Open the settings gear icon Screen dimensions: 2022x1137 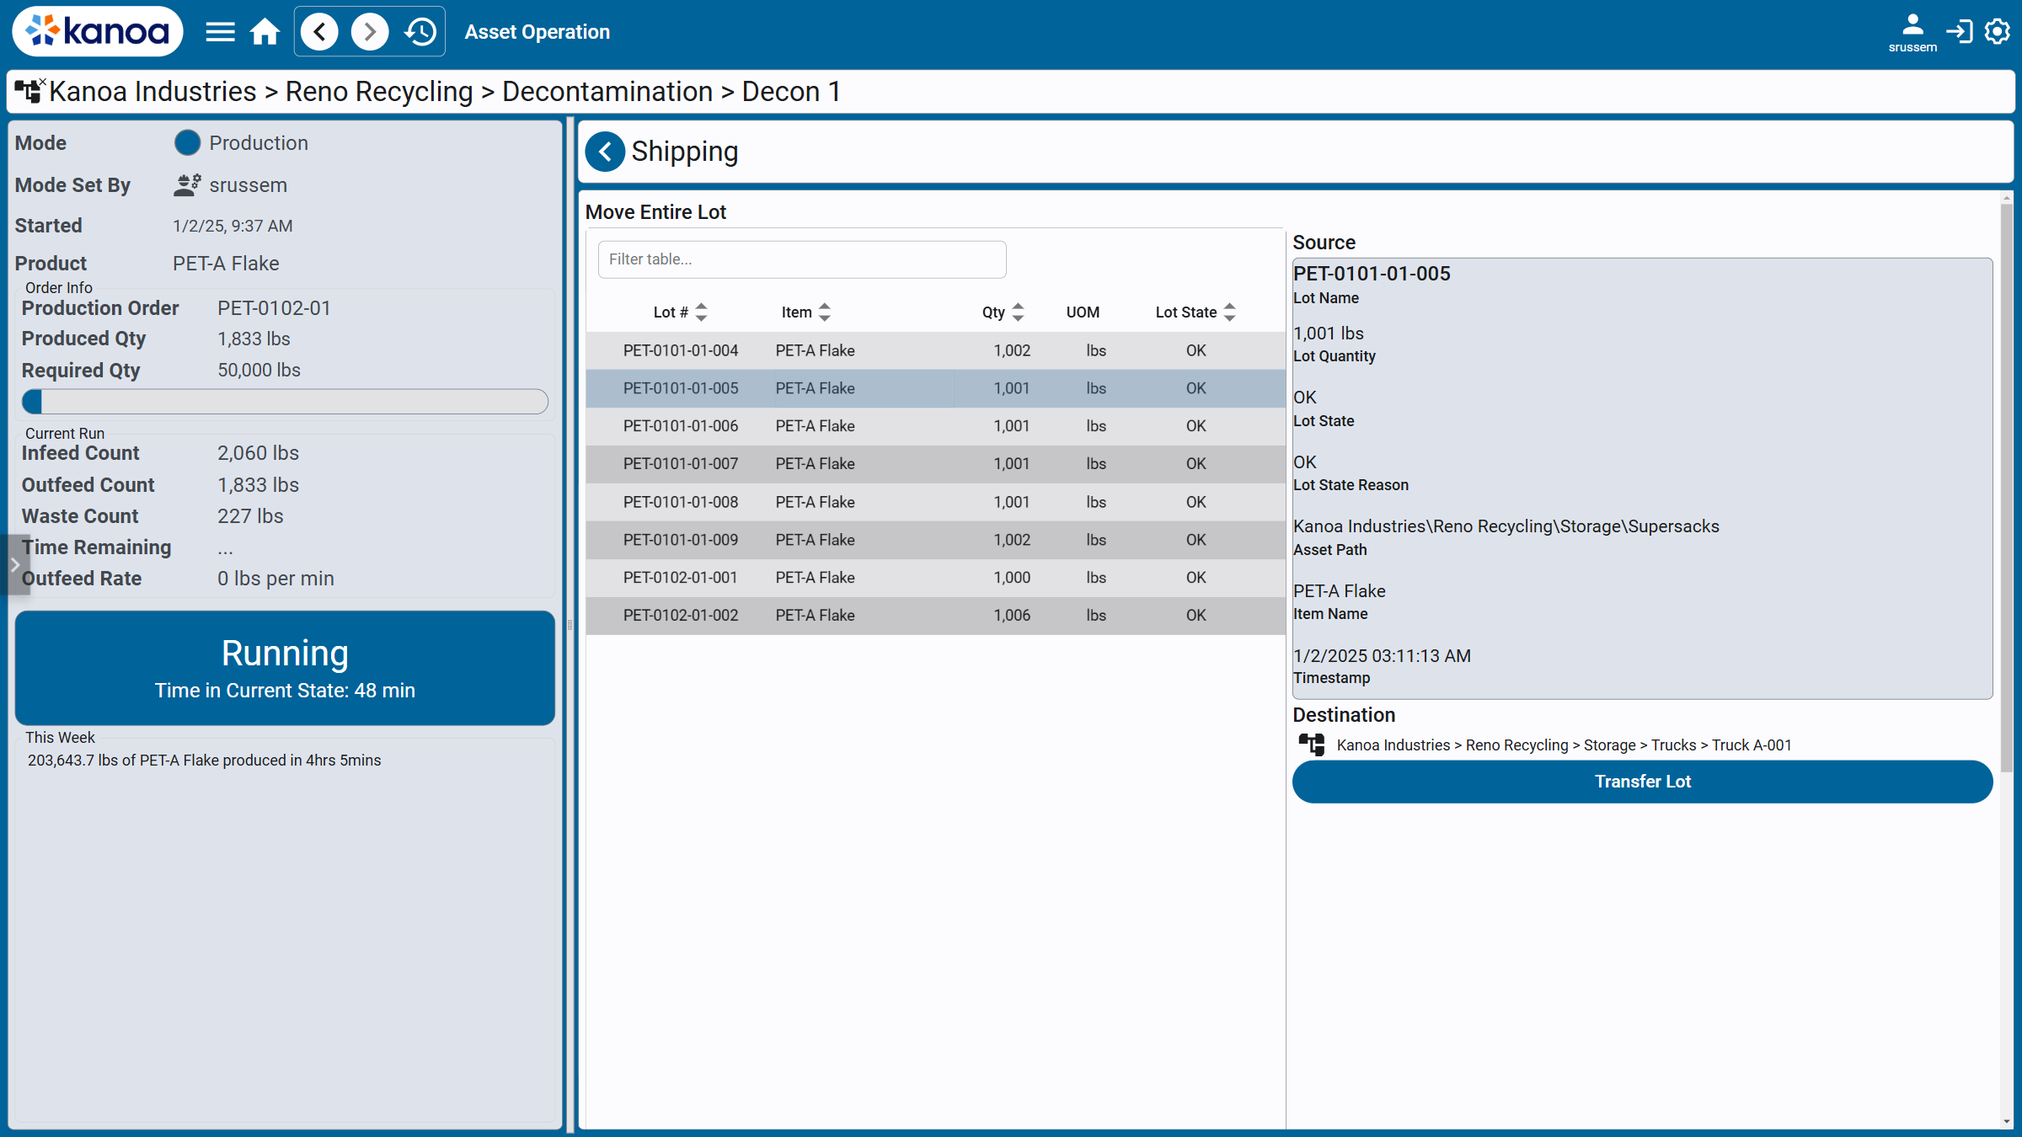[1998, 32]
